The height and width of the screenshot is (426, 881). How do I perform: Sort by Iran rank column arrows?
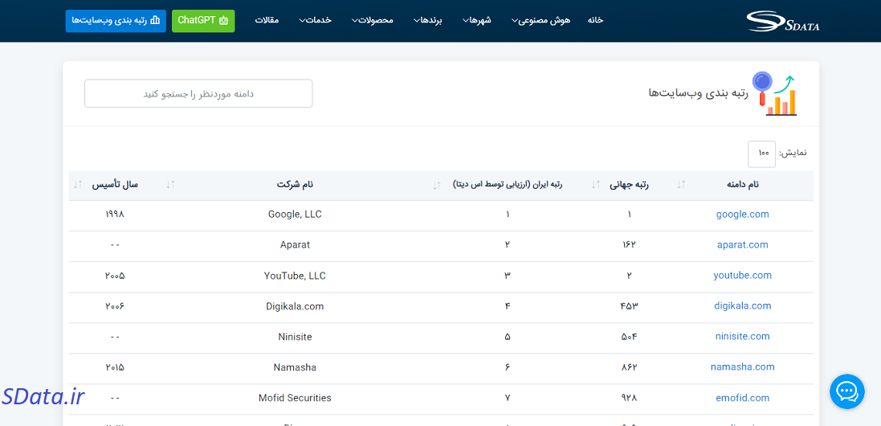(x=437, y=185)
